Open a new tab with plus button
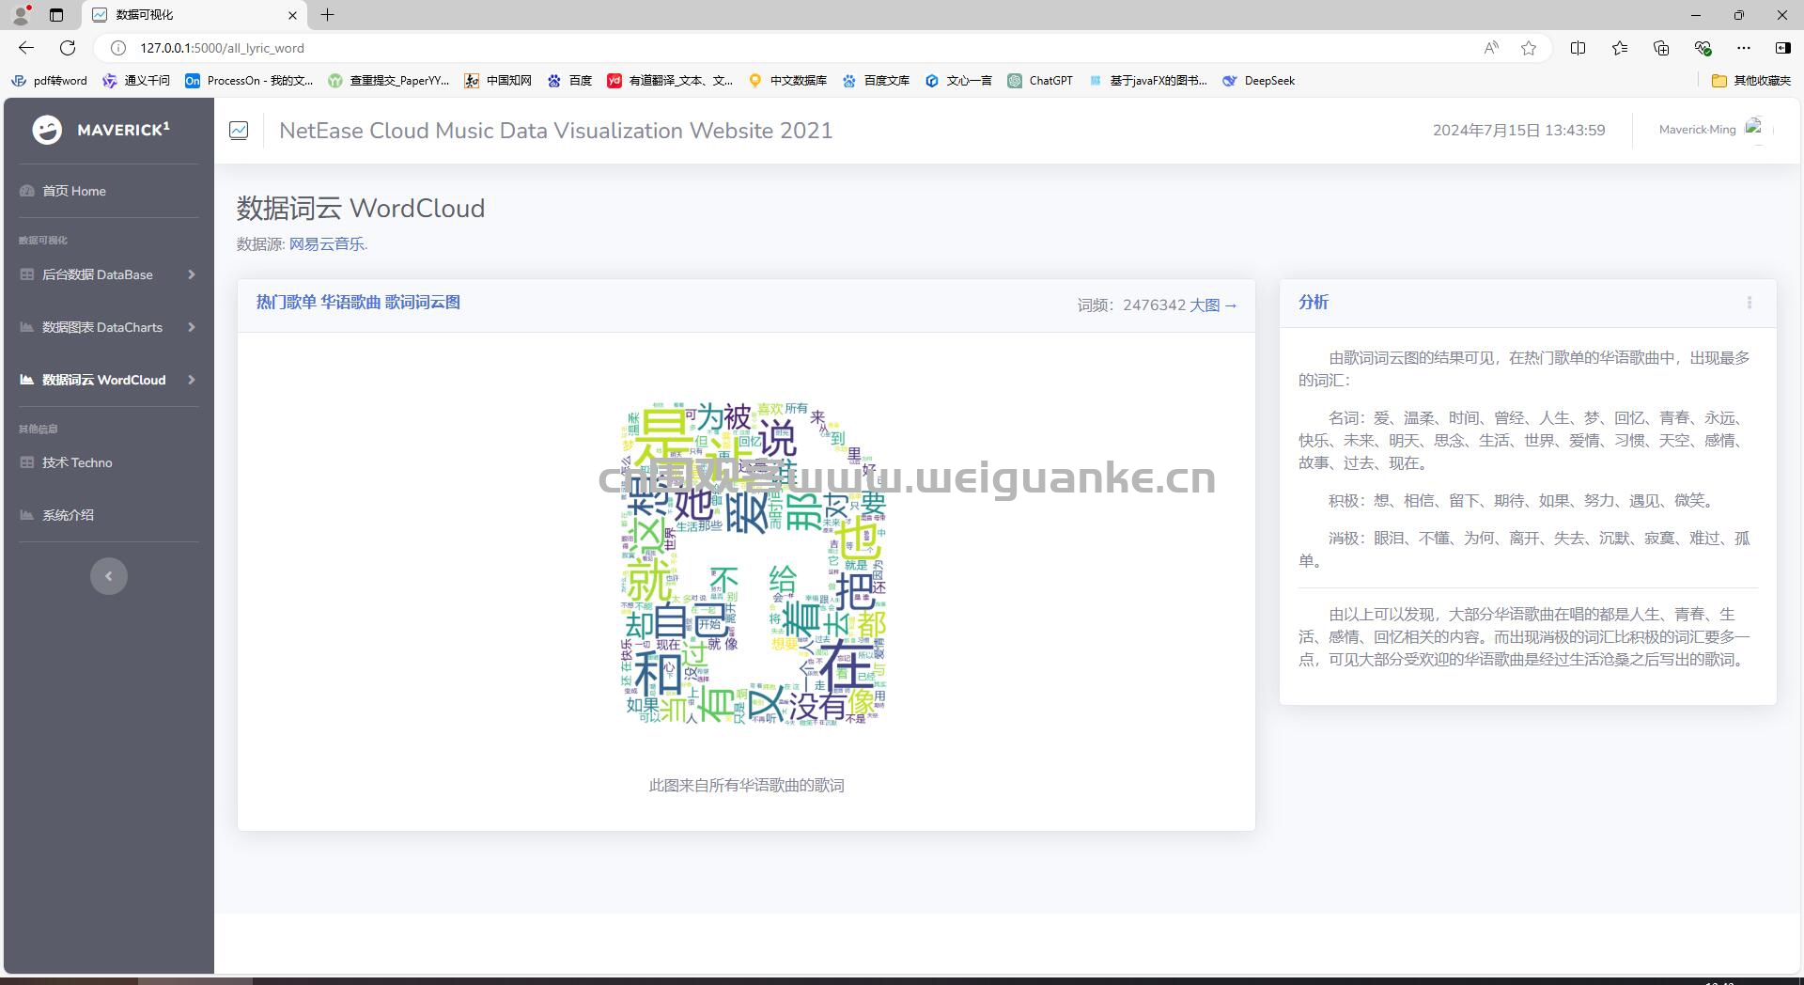1804x985 pixels. (327, 15)
